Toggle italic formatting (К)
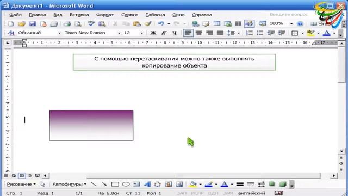 click(164, 33)
